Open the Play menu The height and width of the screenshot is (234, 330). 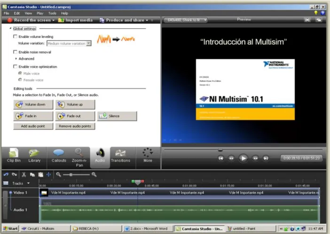click(40, 13)
